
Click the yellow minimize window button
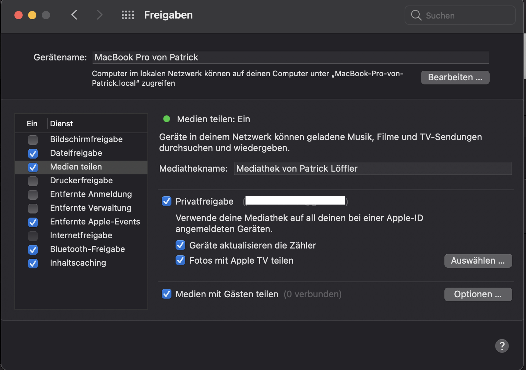click(32, 15)
